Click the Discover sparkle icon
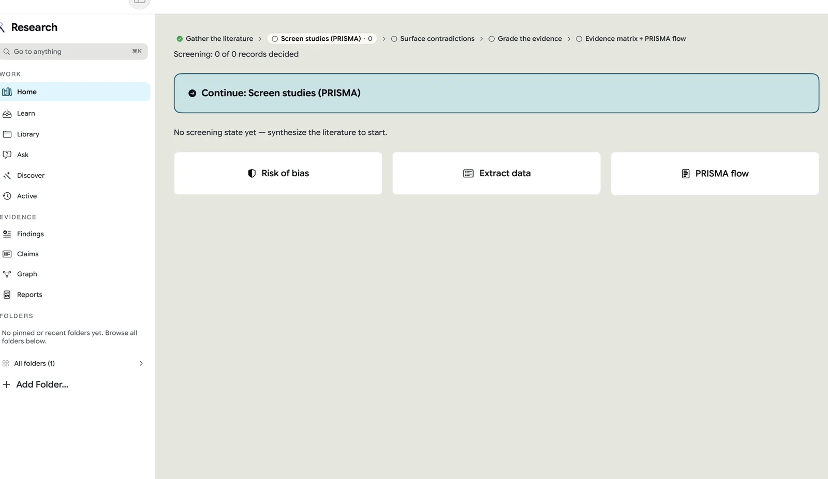This screenshot has height=479, width=828. click(x=7, y=176)
